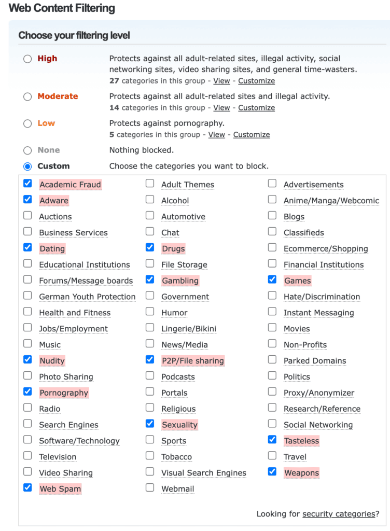Enable the Proxy/Anonymizer block
This screenshot has width=390, height=531.
tap(272, 392)
